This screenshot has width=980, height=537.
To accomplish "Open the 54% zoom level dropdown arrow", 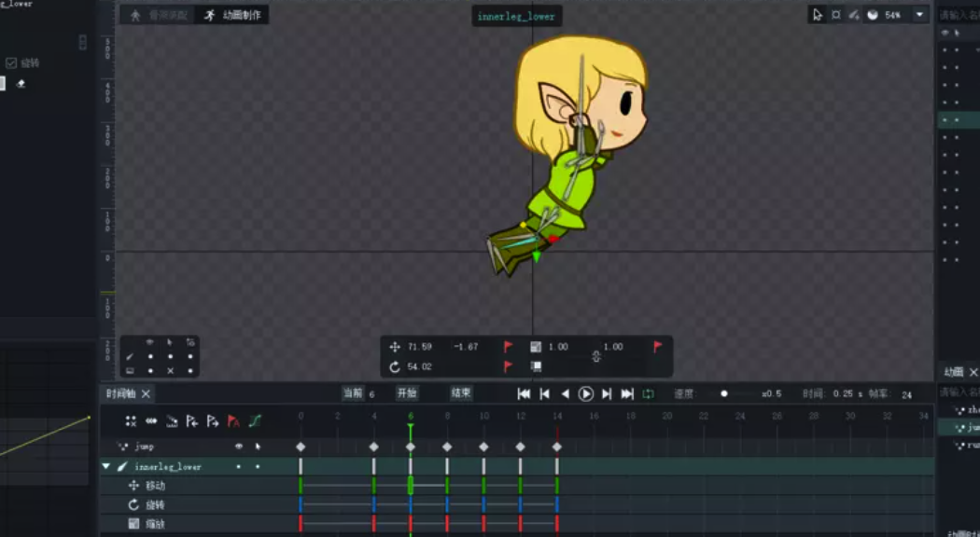I will [x=920, y=14].
